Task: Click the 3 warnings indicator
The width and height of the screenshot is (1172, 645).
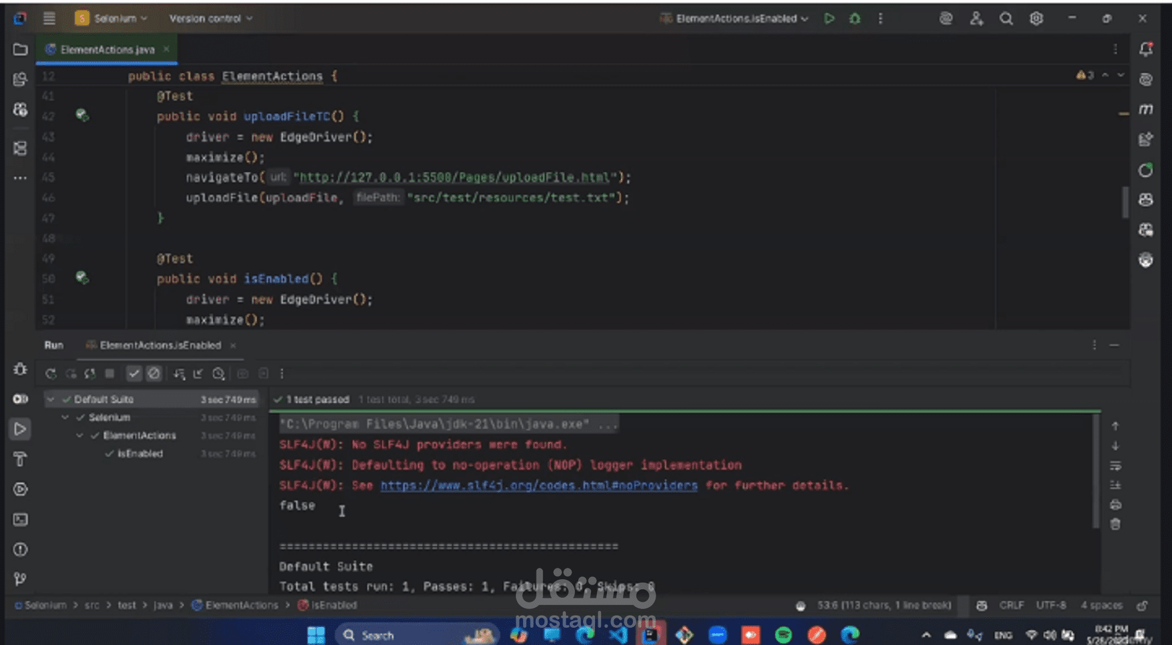Action: [x=1085, y=75]
